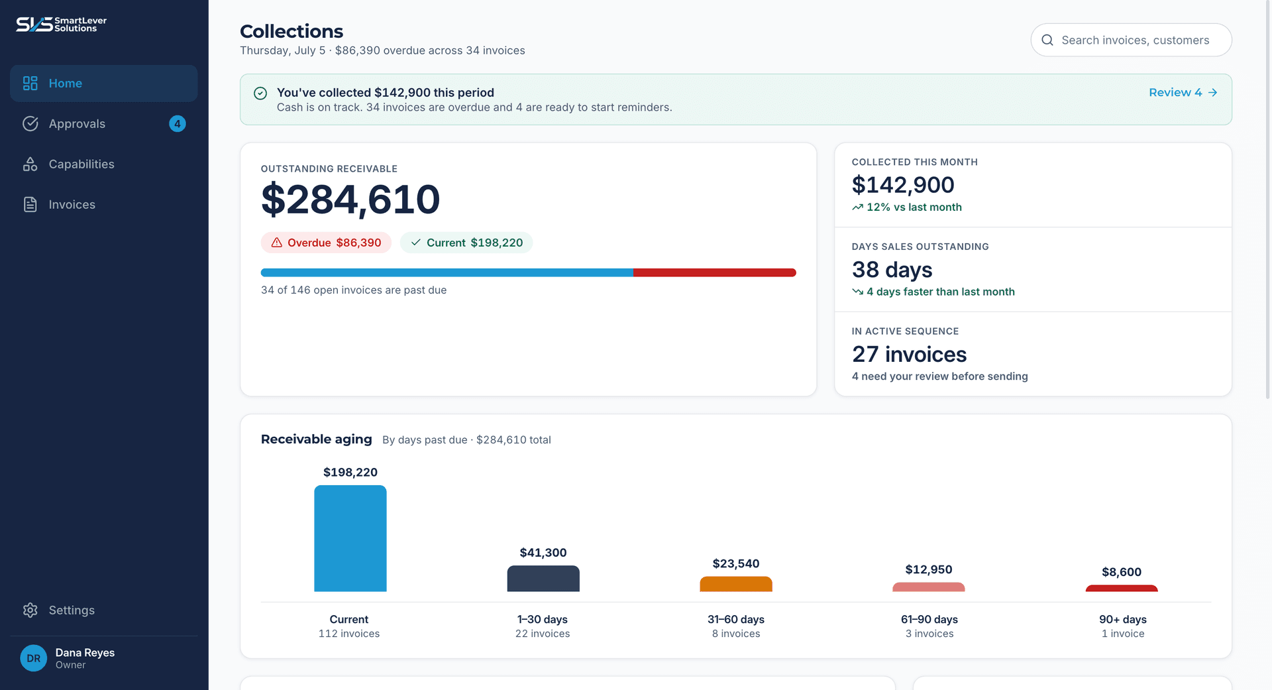The image size is (1272, 690).
Task: Open Settings in the sidebar
Action: coord(104,610)
